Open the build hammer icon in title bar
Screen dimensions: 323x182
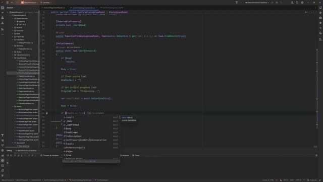pyautogui.click(x=237, y=3)
